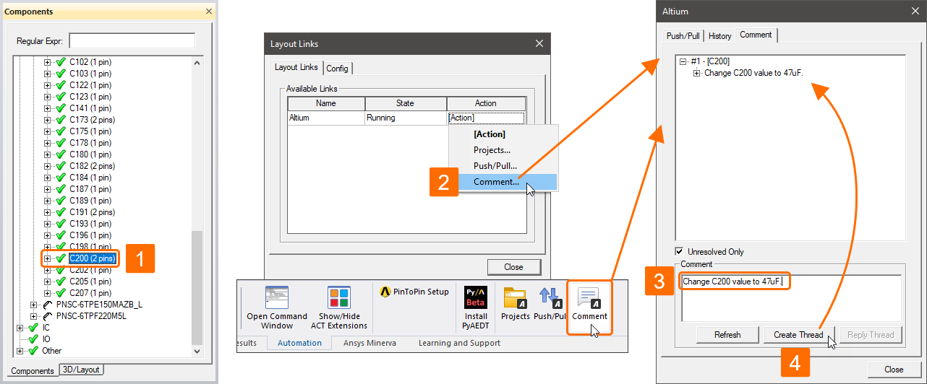Viewport: 927px width, 384px height.
Task: Switch to Config tab in Layout Links
Action: tap(338, 68)
